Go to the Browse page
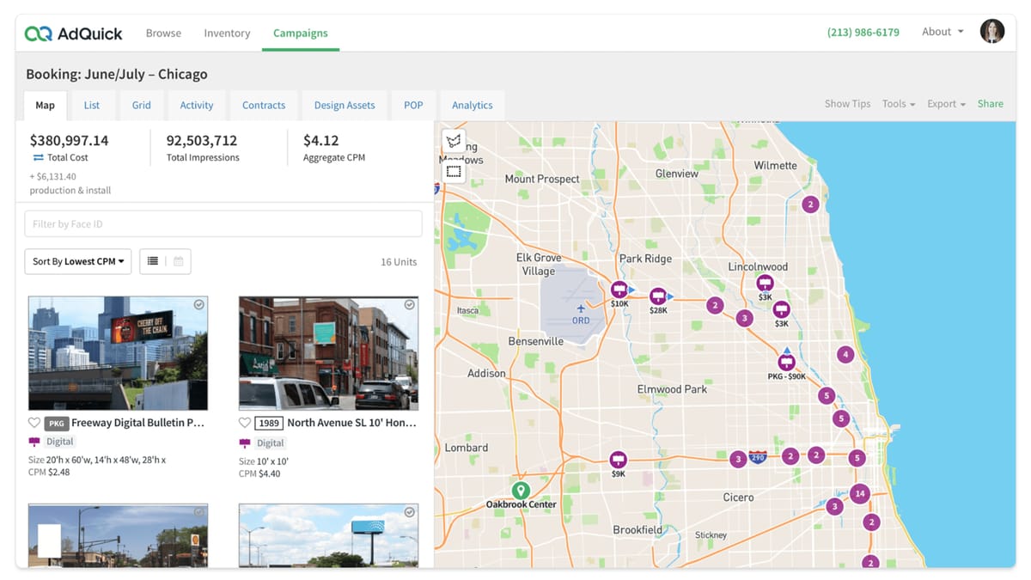 pos(163,34)
